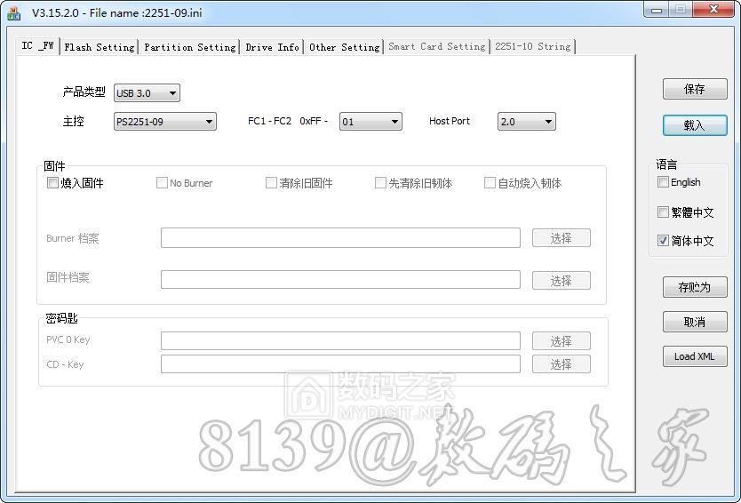
Task: Click the Burner 档案 path field
Action: (340, 238)
